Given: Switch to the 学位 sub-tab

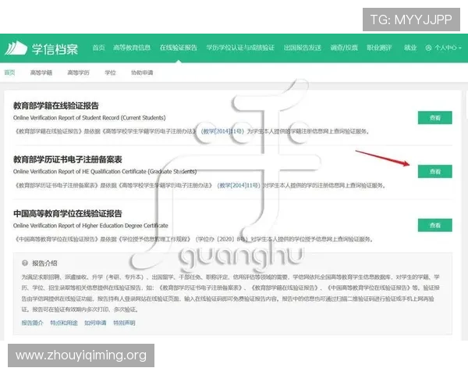Looking at the screenshot, I should click(110, 73).
